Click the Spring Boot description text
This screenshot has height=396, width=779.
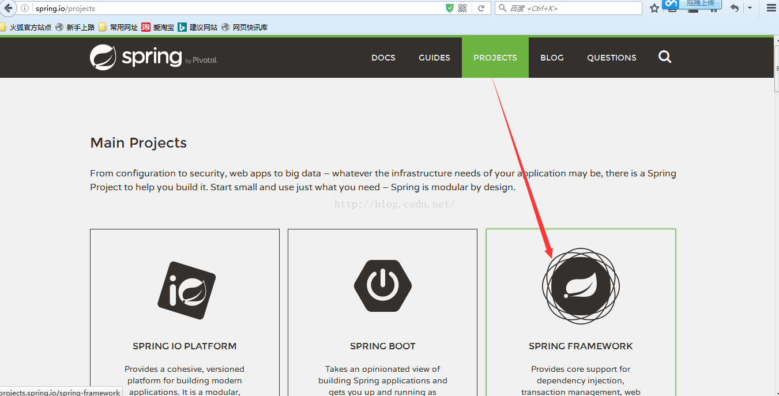click(x=383, y=380)
